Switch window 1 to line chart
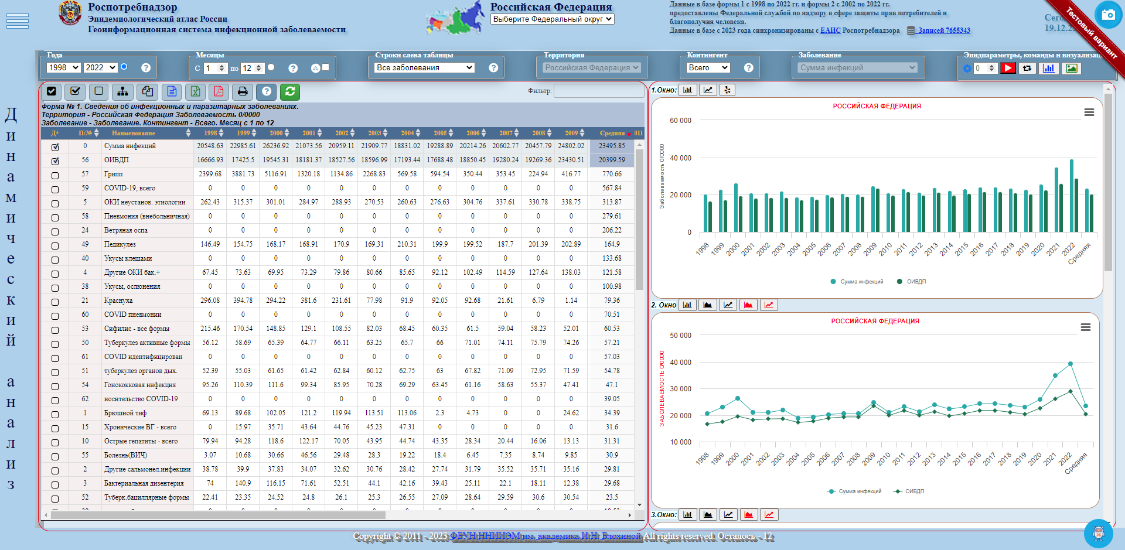Screen dimensions: 1125x550 point(708,90)
